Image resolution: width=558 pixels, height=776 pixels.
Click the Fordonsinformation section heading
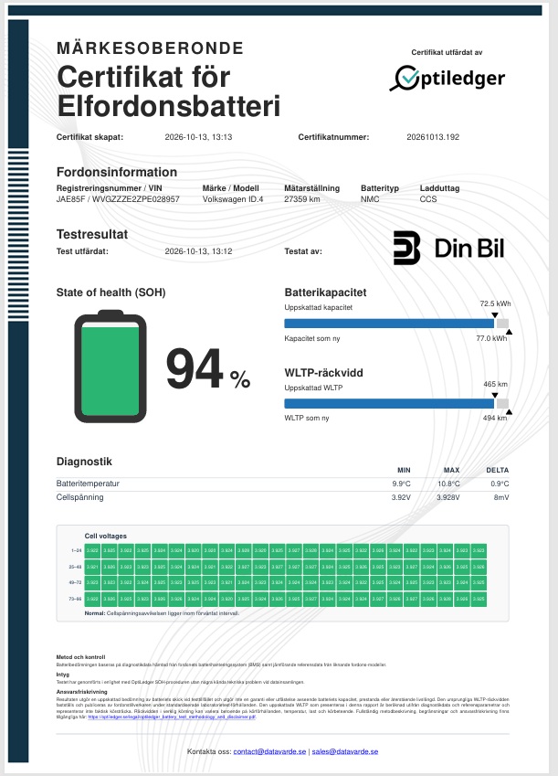(117, 172)
